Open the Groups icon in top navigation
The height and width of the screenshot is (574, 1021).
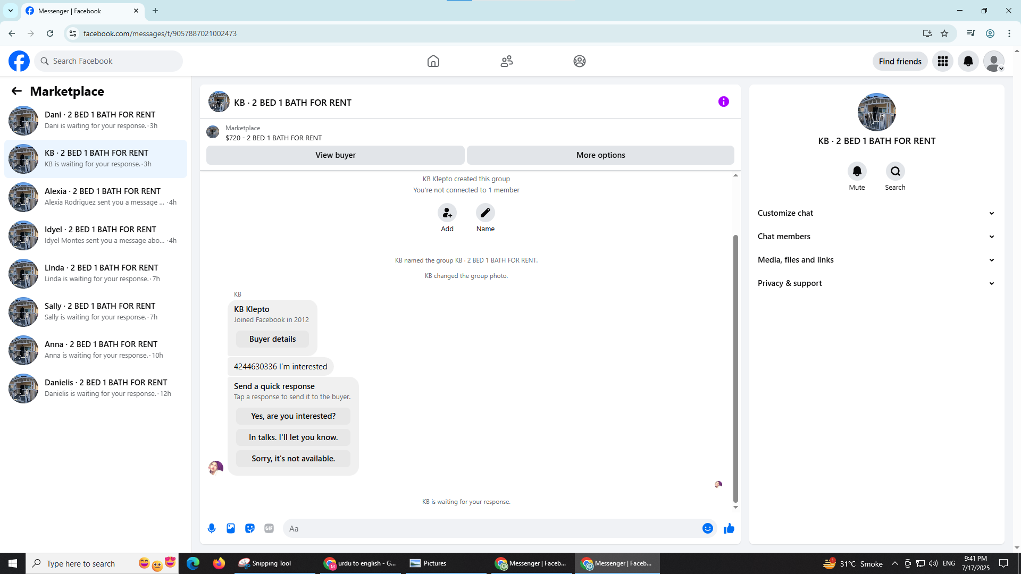(x=580, y=61)
